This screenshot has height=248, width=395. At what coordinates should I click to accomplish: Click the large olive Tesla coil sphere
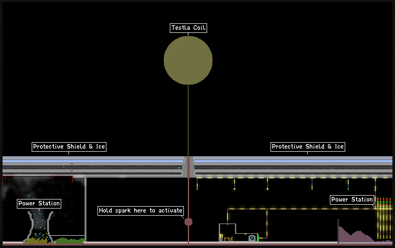188,60
